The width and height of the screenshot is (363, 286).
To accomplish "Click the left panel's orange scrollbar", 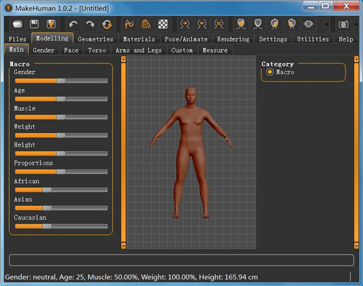I will (123, 151).
